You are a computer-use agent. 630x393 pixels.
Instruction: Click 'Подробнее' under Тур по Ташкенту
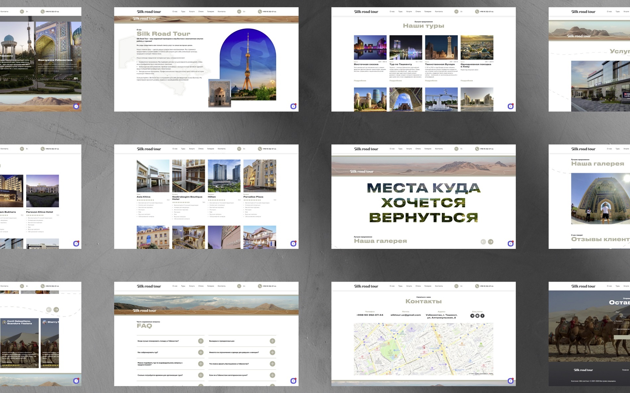click(x=395, y=80)
